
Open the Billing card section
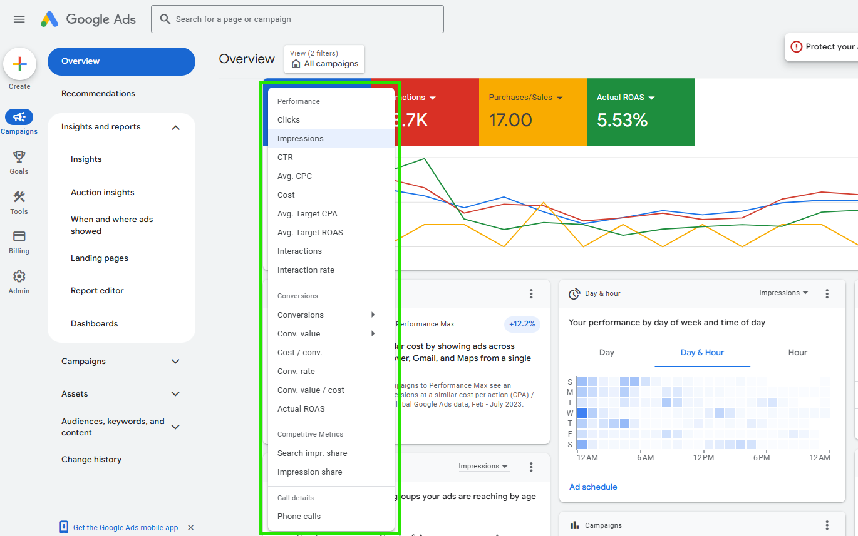point(19,236)
